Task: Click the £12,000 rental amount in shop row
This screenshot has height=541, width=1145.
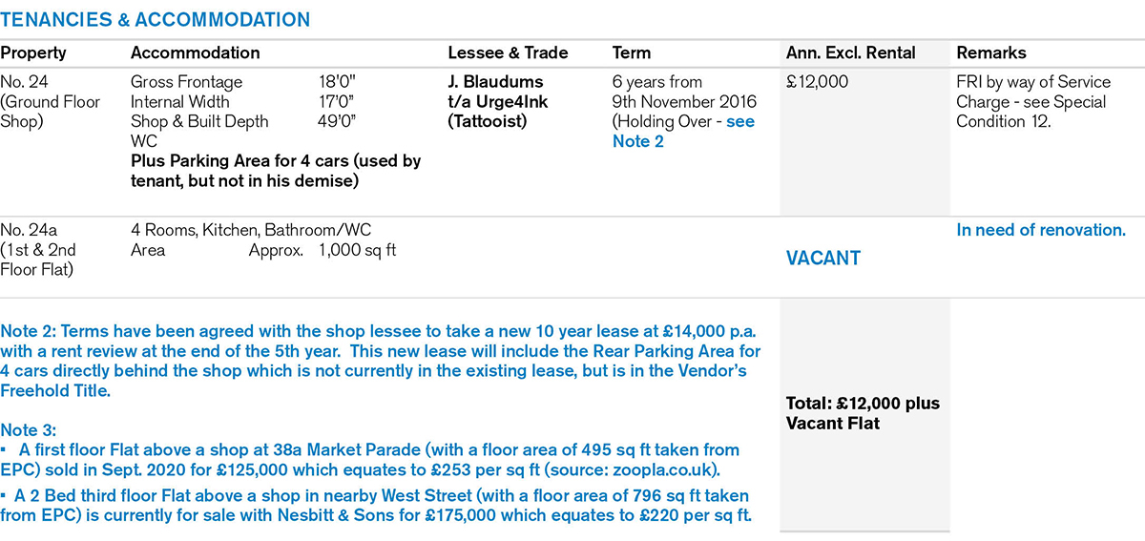Action: click(817, 82)
